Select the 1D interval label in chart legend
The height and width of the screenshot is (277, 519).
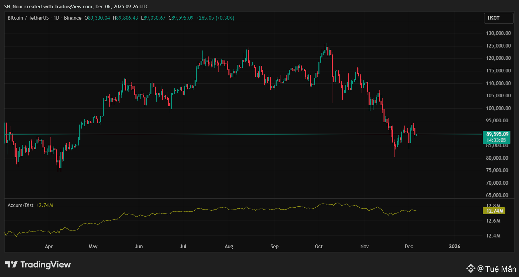pos(56,18)
